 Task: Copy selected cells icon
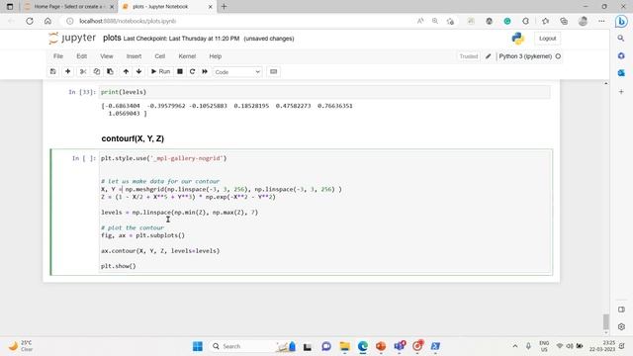coord(97,71)
